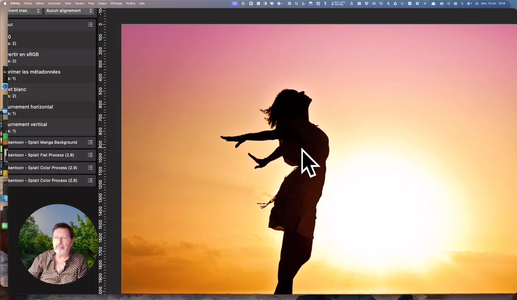Click the Bluetooth menu bar icon
The width and height of the screenshot is (517, 300).
(x=388, y=3)
